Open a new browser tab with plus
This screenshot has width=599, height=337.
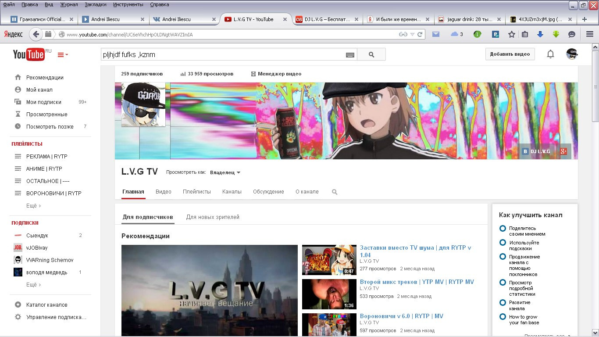click(585, 19)
